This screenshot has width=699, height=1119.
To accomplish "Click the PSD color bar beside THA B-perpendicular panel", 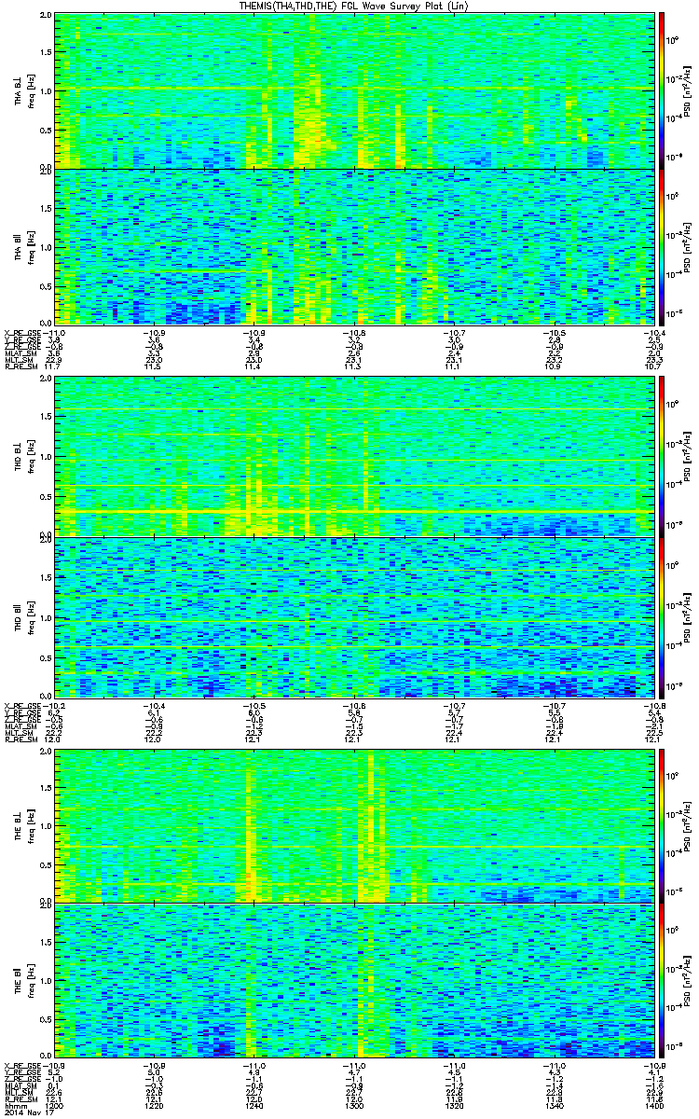I will pyautogui.click(x=662, y=90).
